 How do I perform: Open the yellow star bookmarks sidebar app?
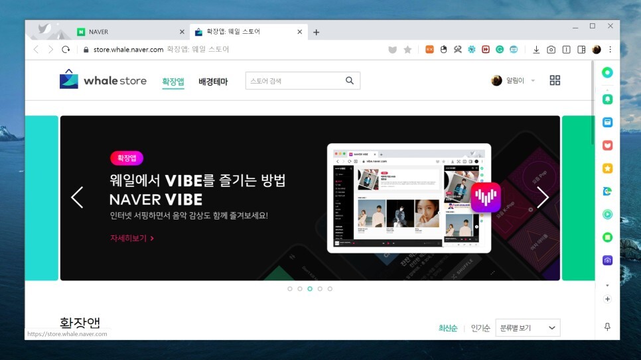coord(607,168)
